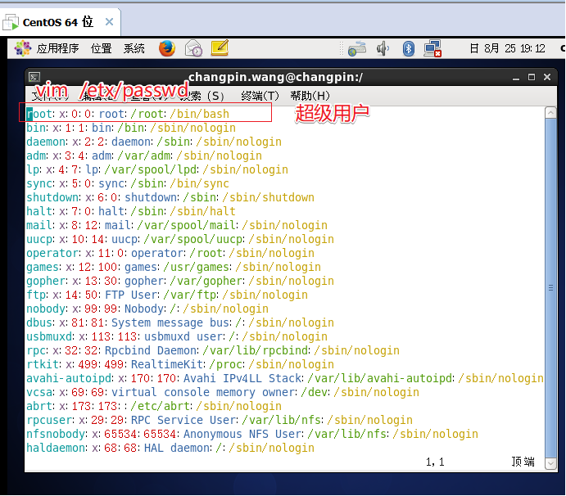Image resolution: width=566 pixels, height=496 pixels.
Task: Click the vcsa virtual console line
Action: [x=223, y=392]
